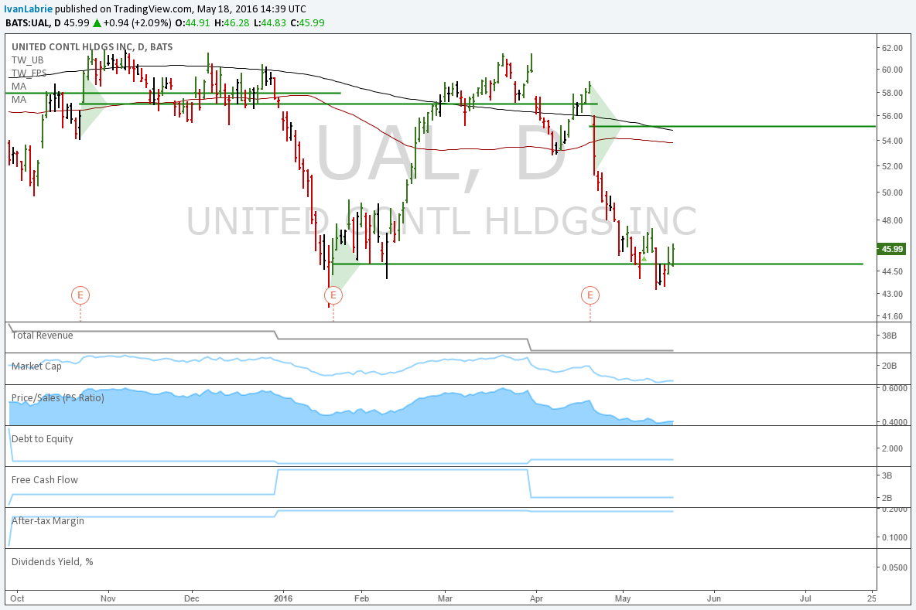Click the Price/Sales (PS Ratio) label
The image size is (916, 610).
click(58, 398)
